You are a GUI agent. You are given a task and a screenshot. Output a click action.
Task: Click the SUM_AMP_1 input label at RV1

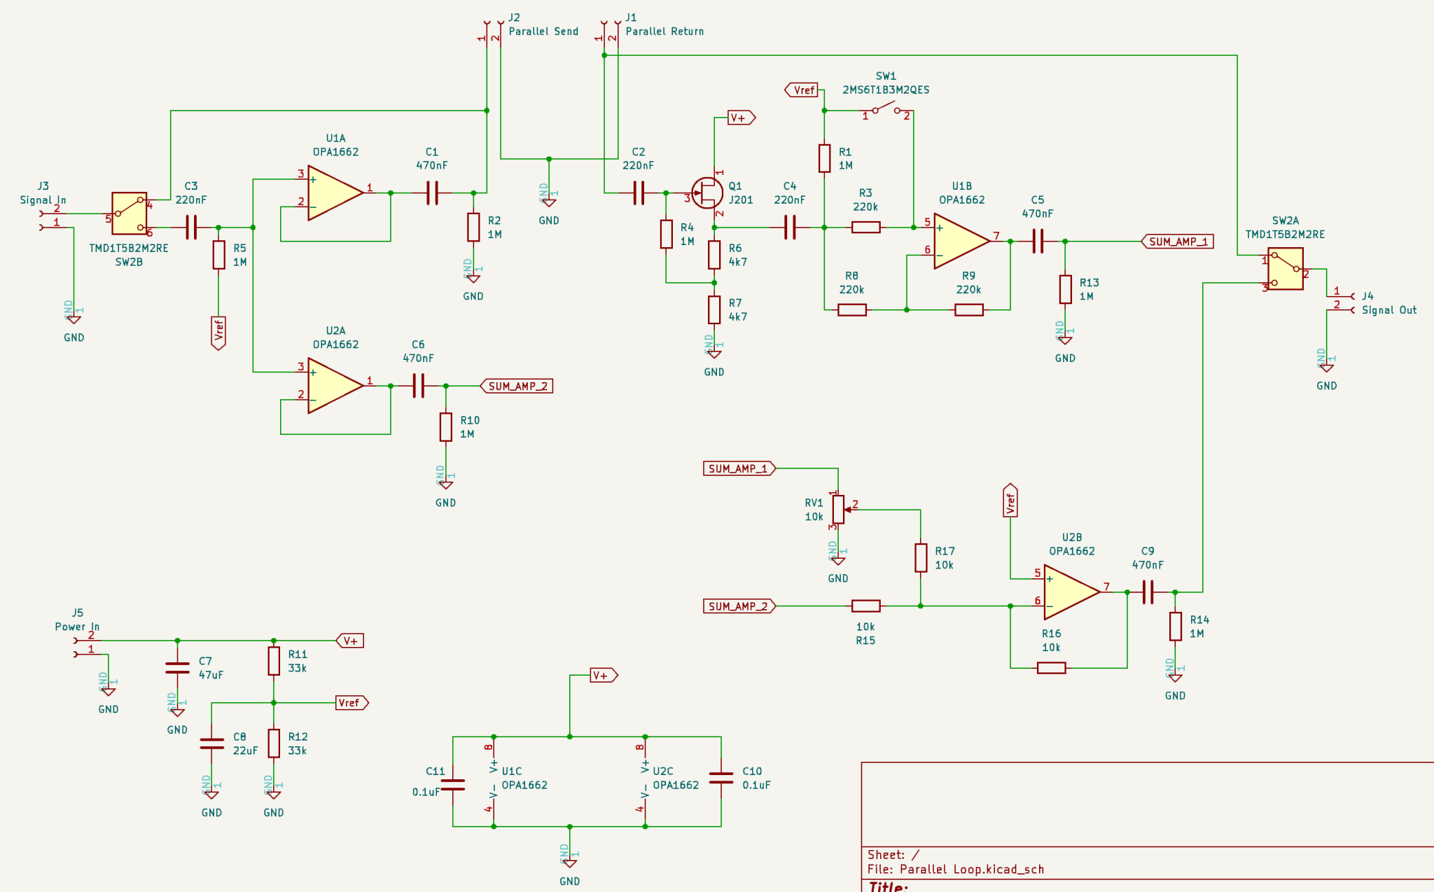[x=739, y=468]
